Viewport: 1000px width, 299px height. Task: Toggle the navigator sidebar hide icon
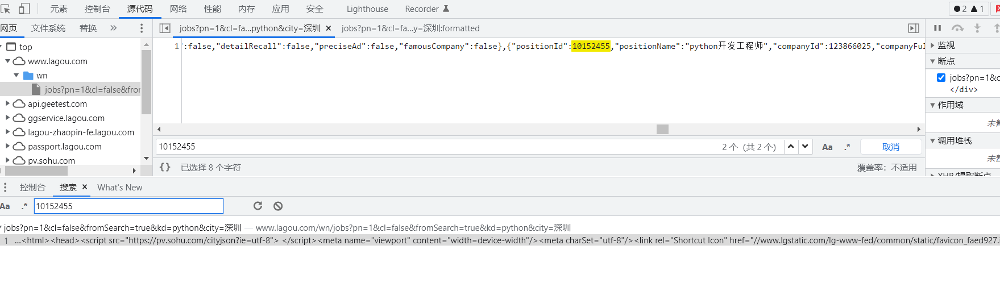coord(165,28)
